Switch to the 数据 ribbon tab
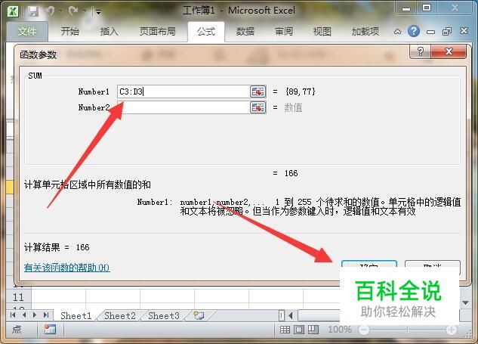This screenshot has width=478, height=344. tap(245, 31)
